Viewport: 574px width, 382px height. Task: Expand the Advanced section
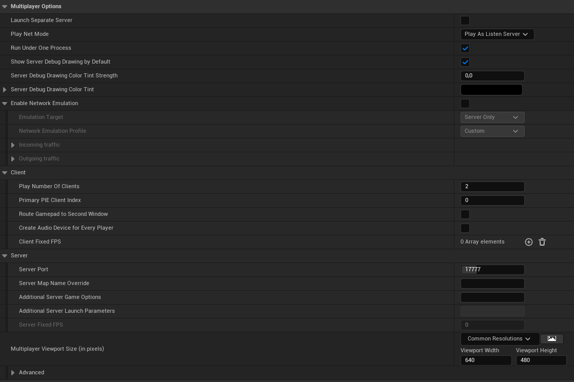click(x=13, y=373)
